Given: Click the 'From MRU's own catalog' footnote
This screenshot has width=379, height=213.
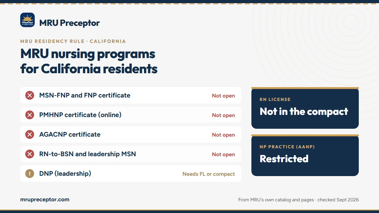Looking at the screenshot, I should 298,200.
